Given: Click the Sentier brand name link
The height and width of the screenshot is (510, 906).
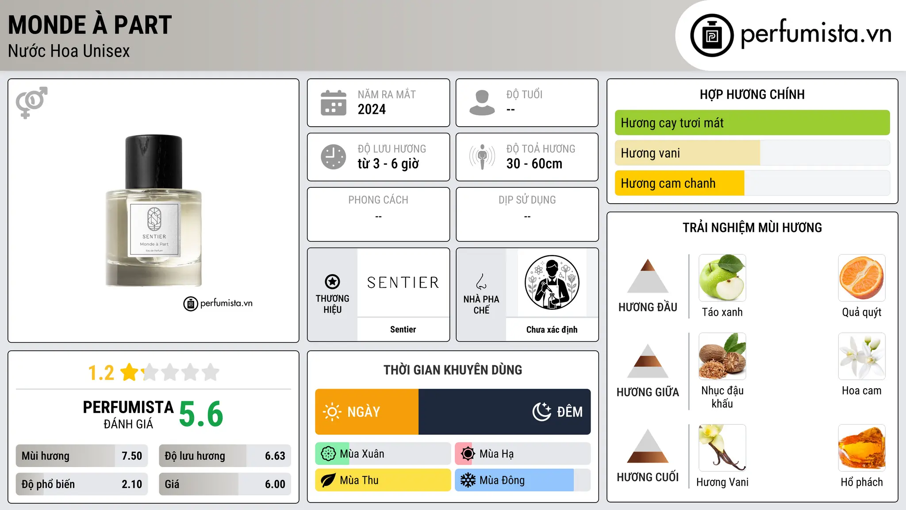Looking at the screenshot, I should (403, 329).
